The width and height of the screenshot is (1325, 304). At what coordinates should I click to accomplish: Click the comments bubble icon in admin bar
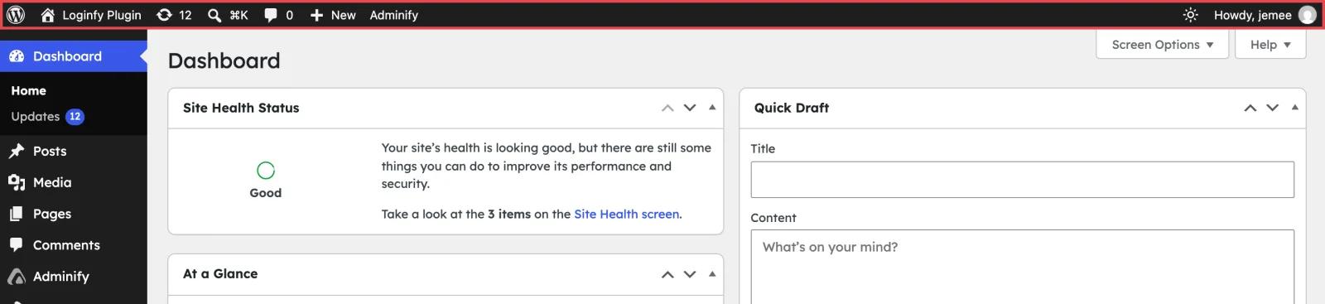coord(271,15)
